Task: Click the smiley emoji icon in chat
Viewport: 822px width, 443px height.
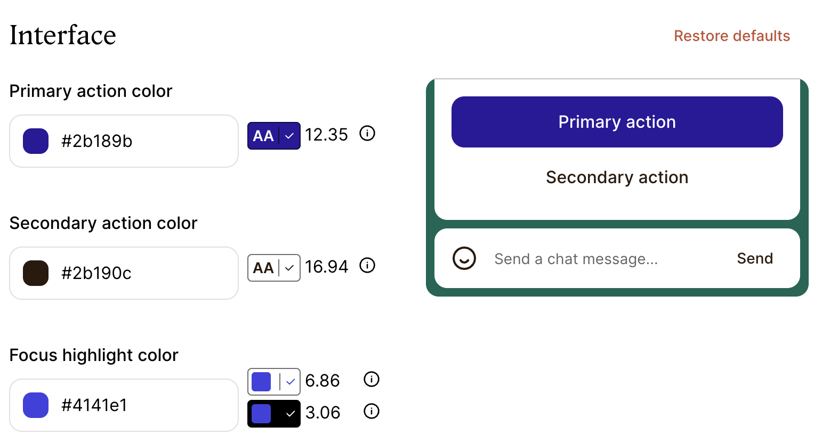Action: [464, 259]
